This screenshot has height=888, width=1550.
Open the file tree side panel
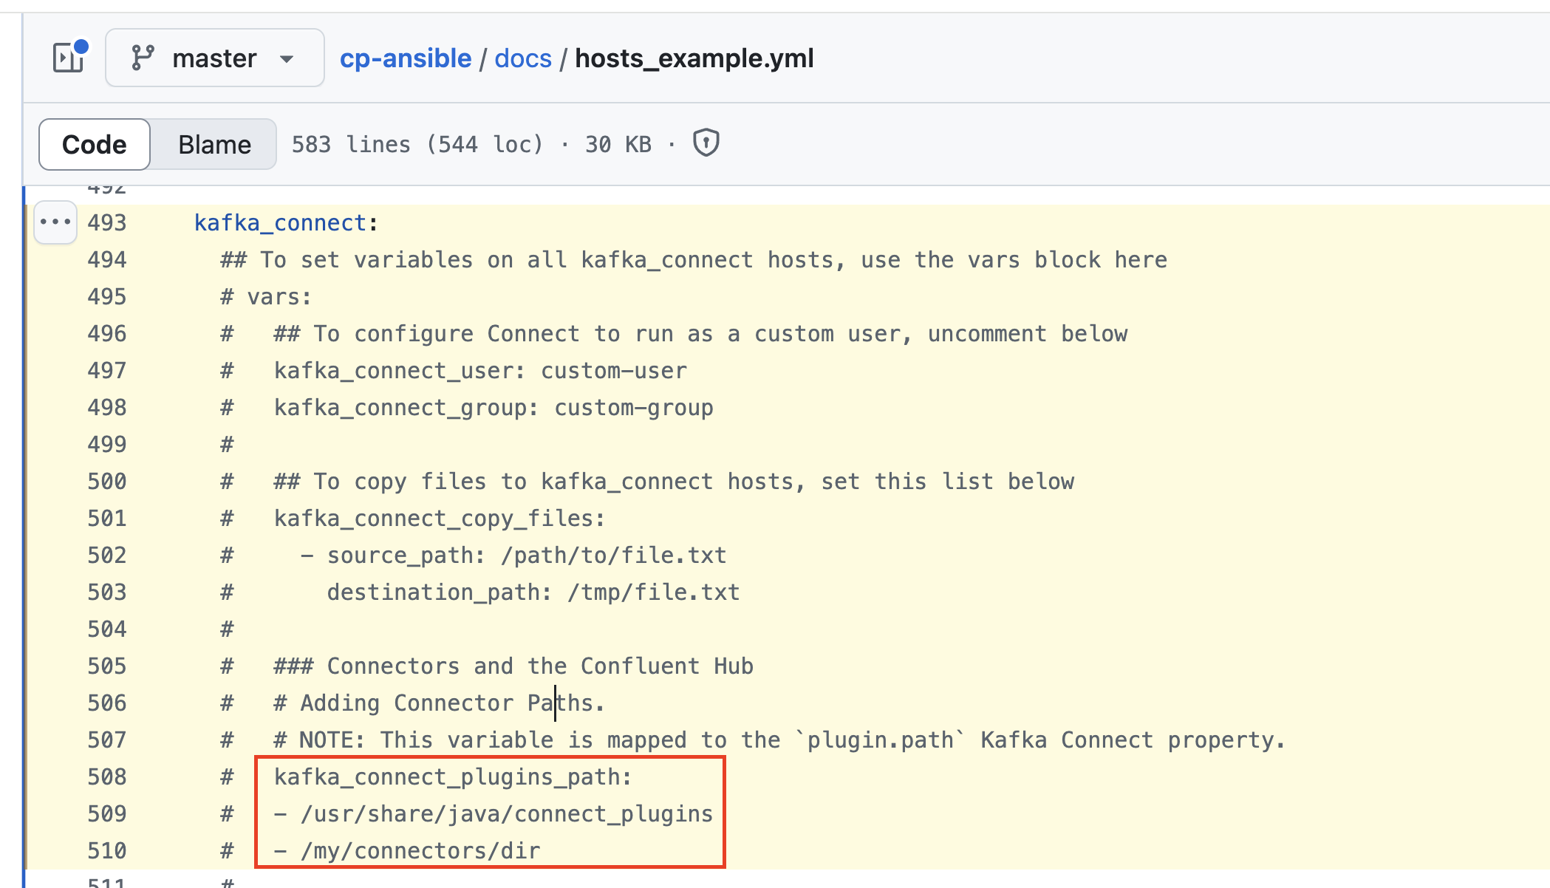67,57
